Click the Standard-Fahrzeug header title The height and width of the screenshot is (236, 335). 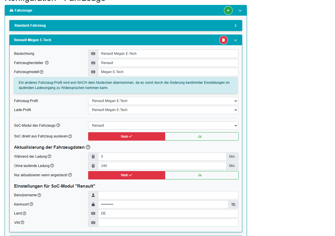point(30,26)
